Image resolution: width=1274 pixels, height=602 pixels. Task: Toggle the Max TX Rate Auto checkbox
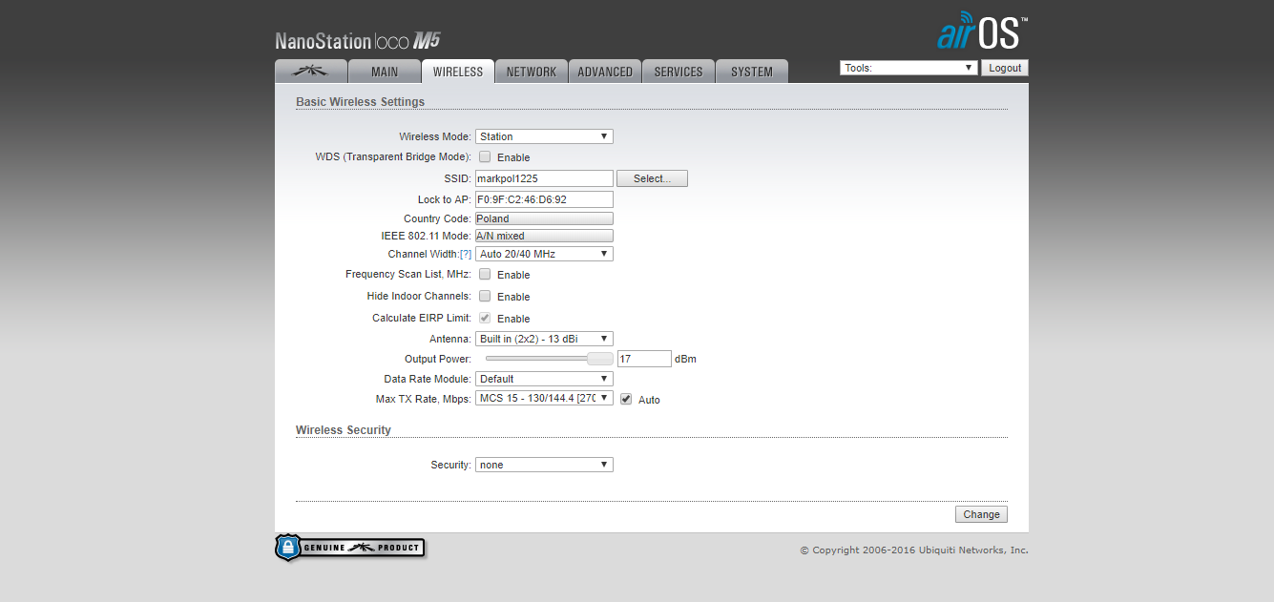click(626, 399)
